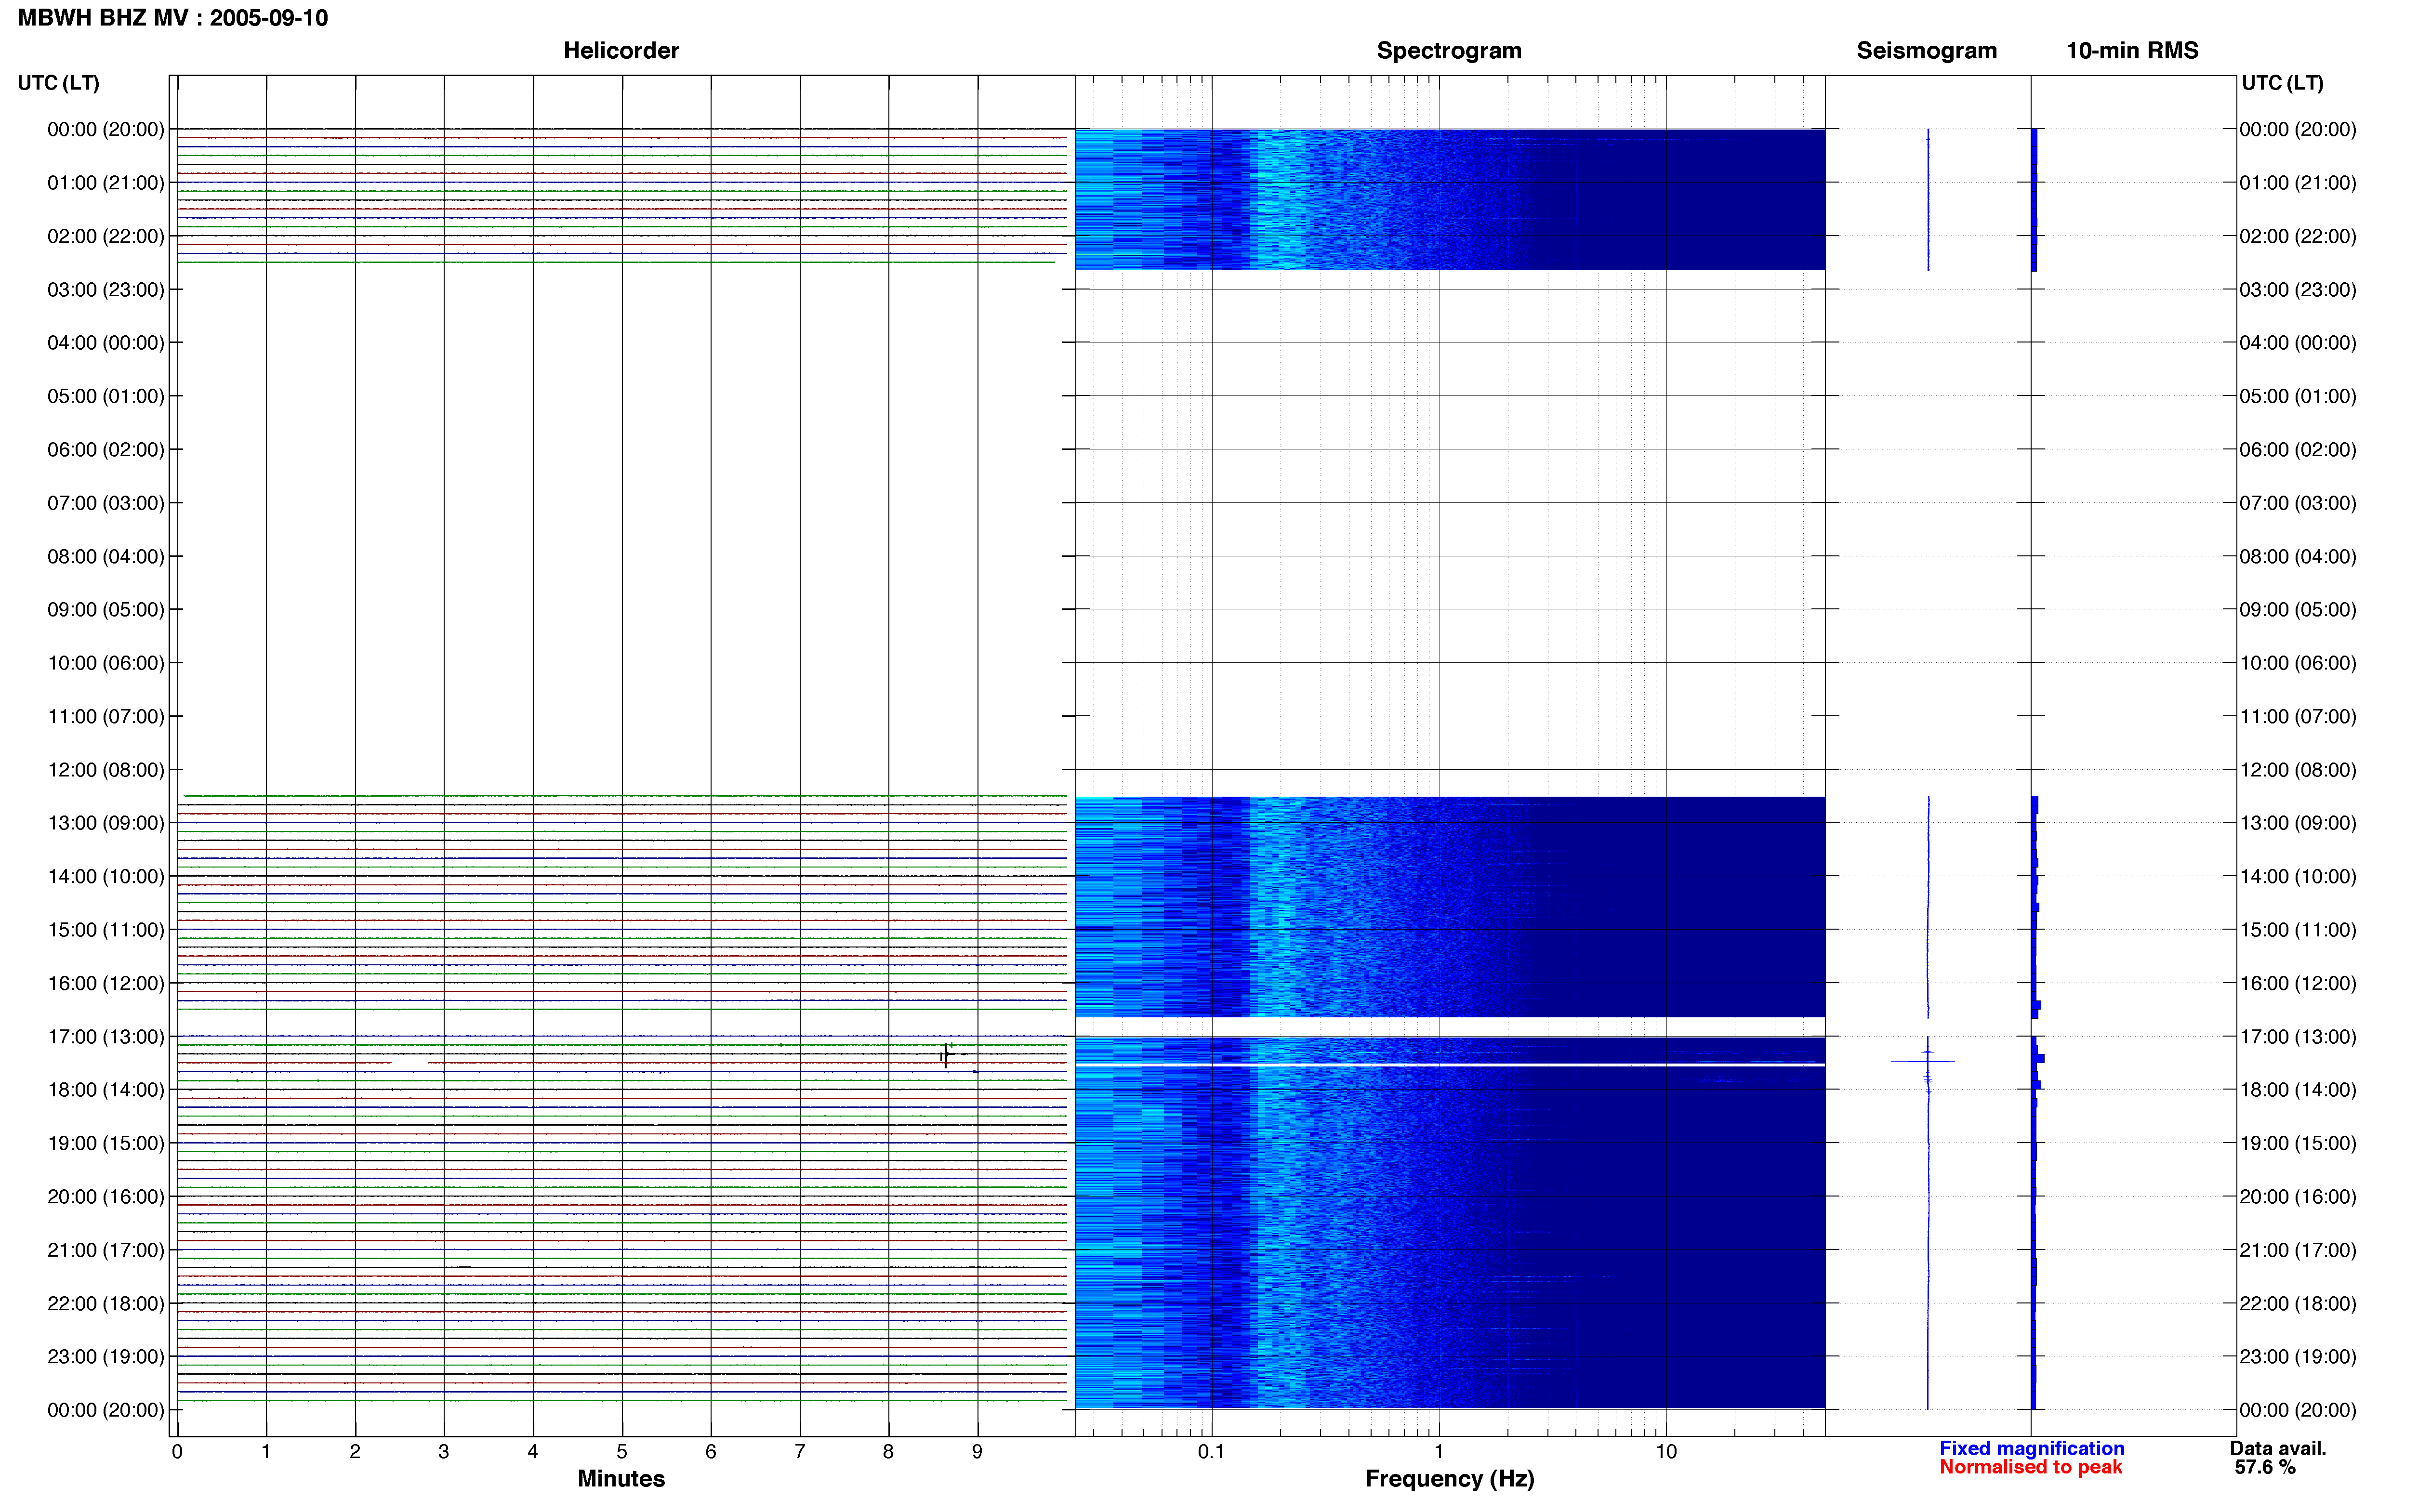
Task: Click the "Seismogram" panel heading
Action: [1926, 50]
